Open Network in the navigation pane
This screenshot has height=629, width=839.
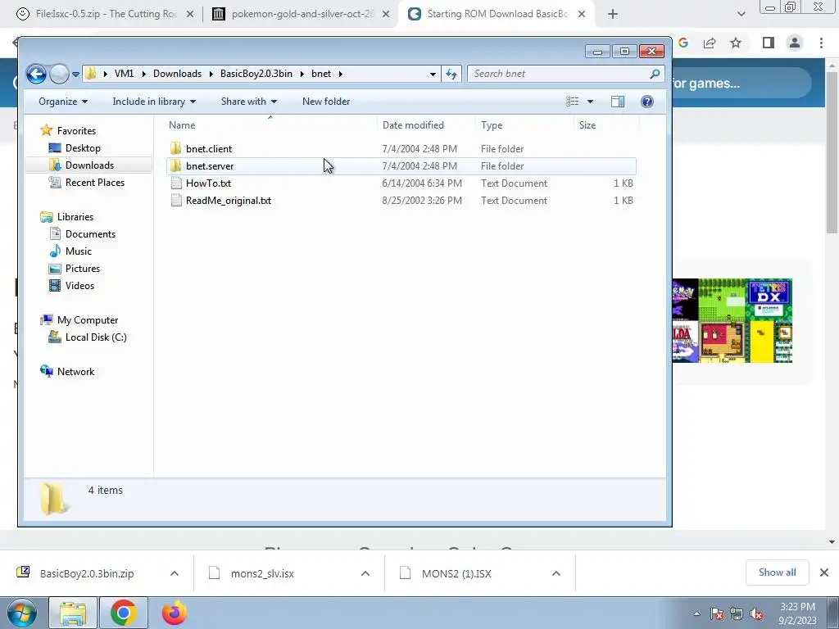75,371
